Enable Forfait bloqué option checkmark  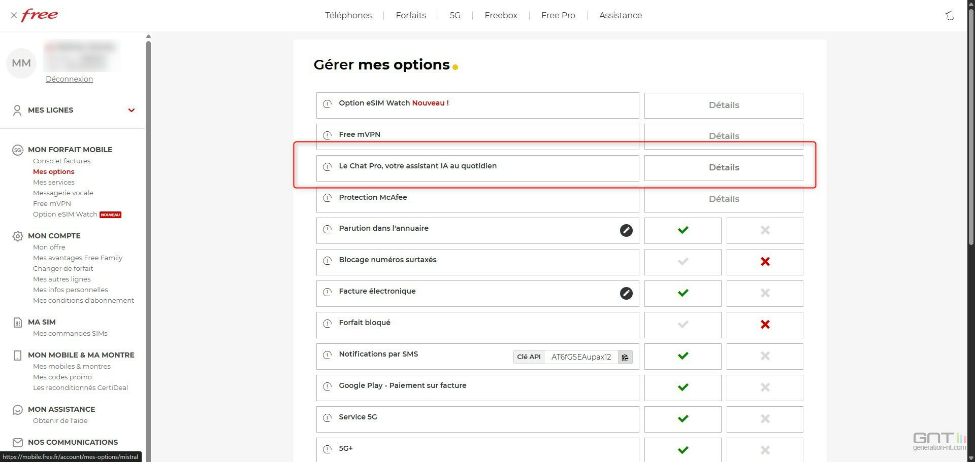click(x=682, y=325)
